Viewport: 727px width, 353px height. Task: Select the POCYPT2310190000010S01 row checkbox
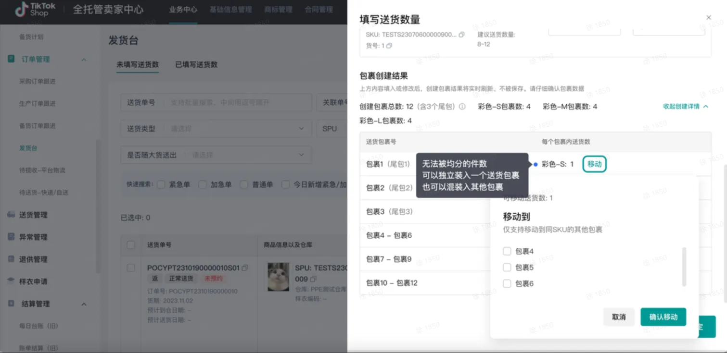coord(131,268)
